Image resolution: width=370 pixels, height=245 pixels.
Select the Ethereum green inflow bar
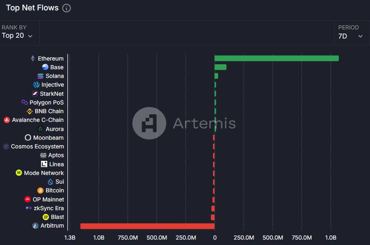(276, 58)
